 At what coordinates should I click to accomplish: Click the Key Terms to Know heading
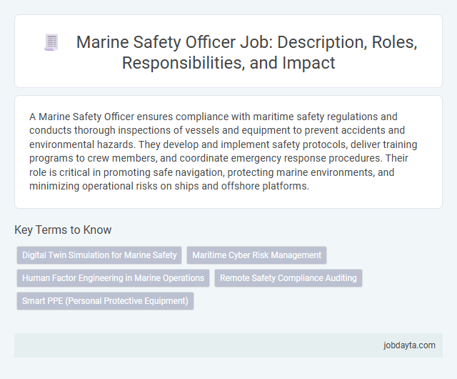click(x=63, y=230)
